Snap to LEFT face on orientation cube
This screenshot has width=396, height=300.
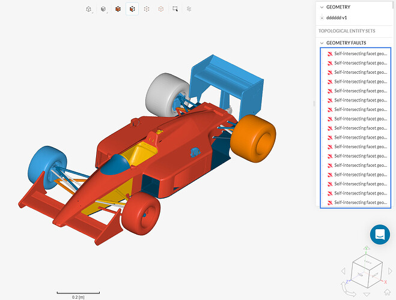click(x=368, y=263)
